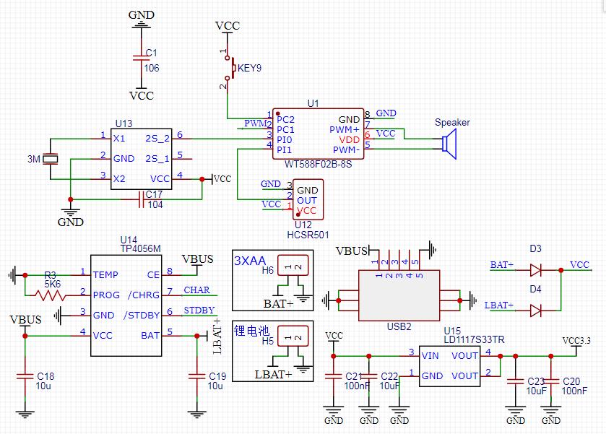Click the R3 5K6 resistor symbol
This screenshot has width=606, height=434.
point(50,295)
